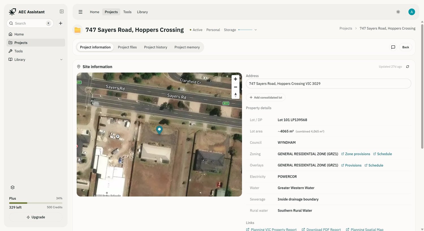Open project comments chat icon
The image size is (424, 231).
point(393,47)
